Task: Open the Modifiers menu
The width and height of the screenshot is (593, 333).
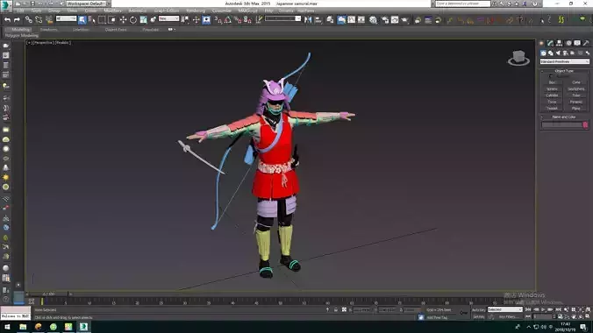Action: [112, 11]
